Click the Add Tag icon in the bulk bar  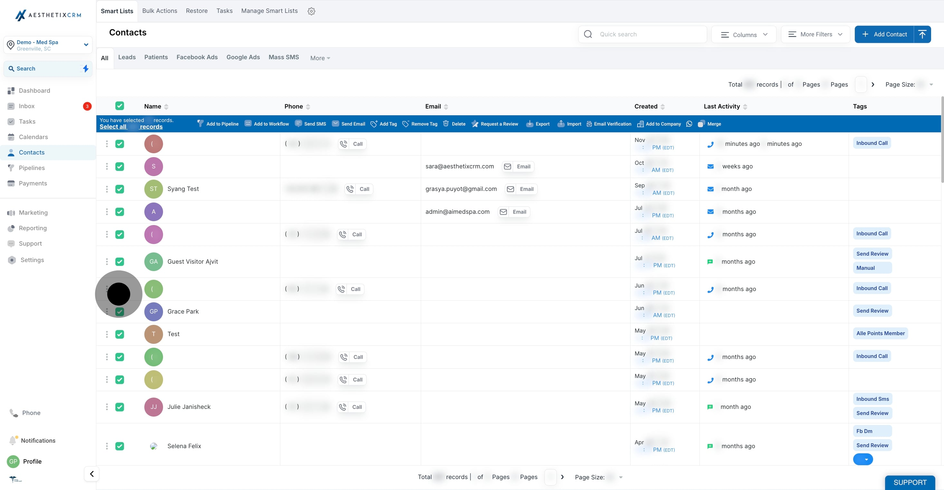click(374, 124)
